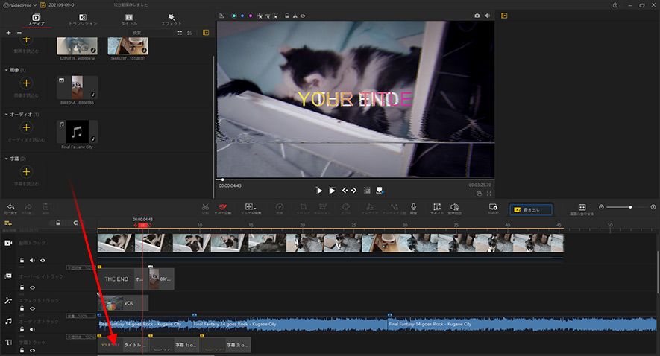Click the add track icon
The height and width of the screenshot is (356, 660).
7,223
